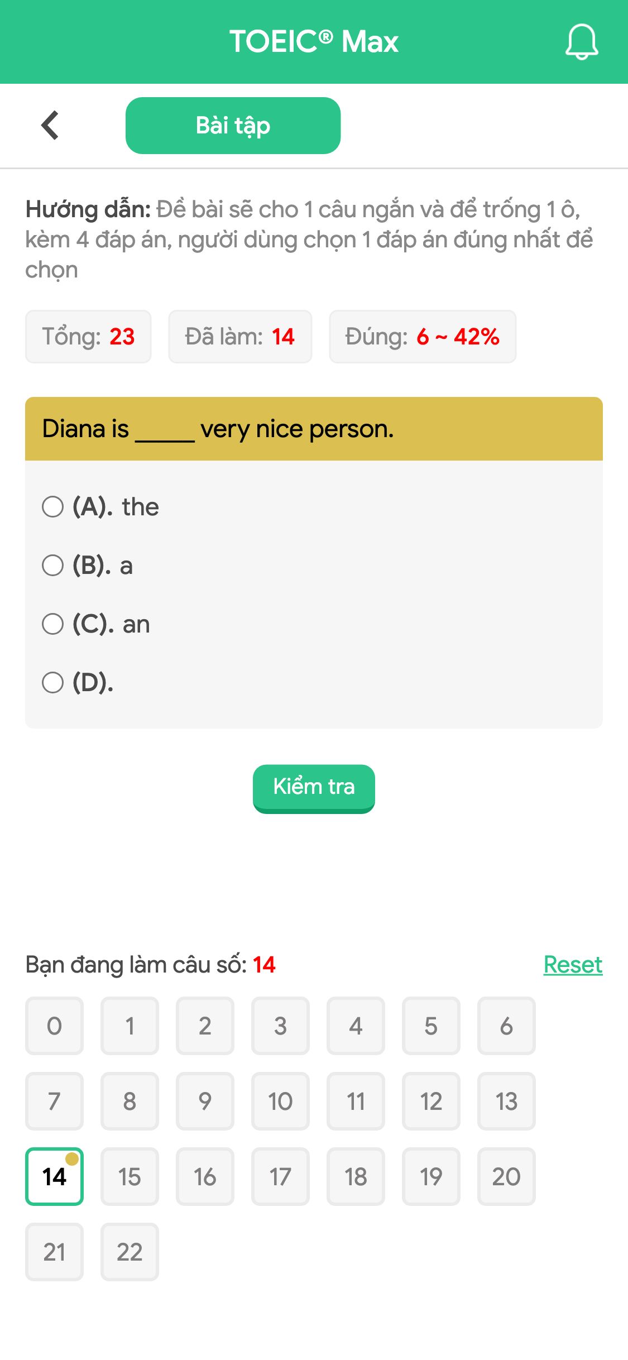Viewport: 628px width, 1360px height.
Task: Open question 18
Action: [356, 1177]
